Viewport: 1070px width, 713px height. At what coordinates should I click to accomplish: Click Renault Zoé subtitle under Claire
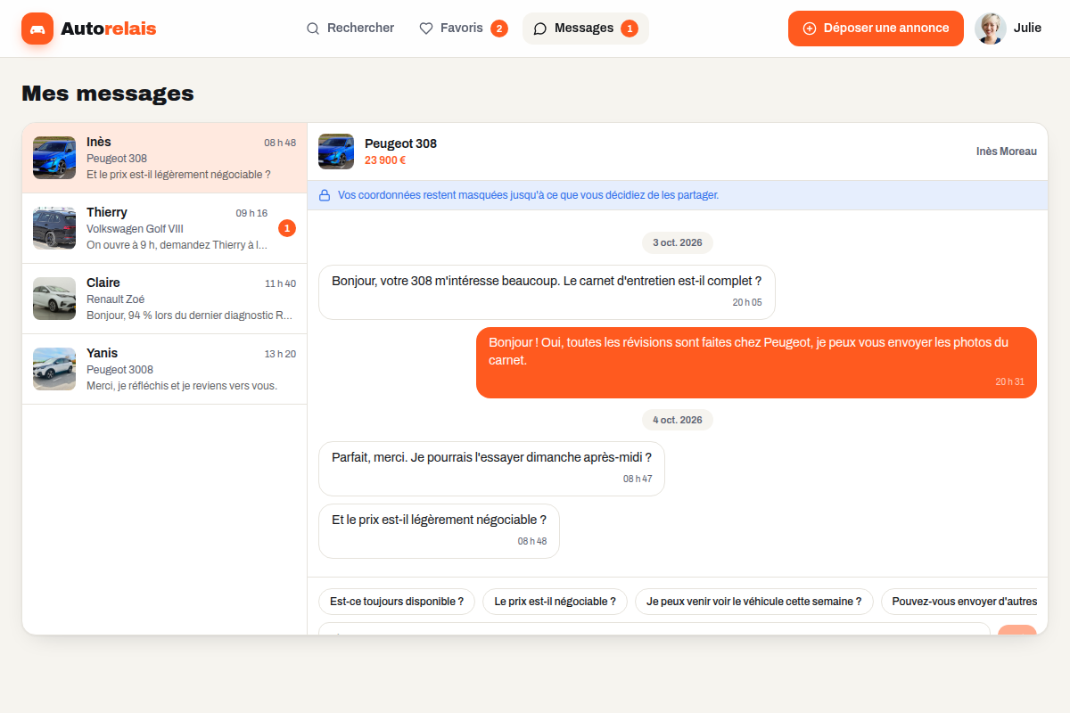[115, 299]
